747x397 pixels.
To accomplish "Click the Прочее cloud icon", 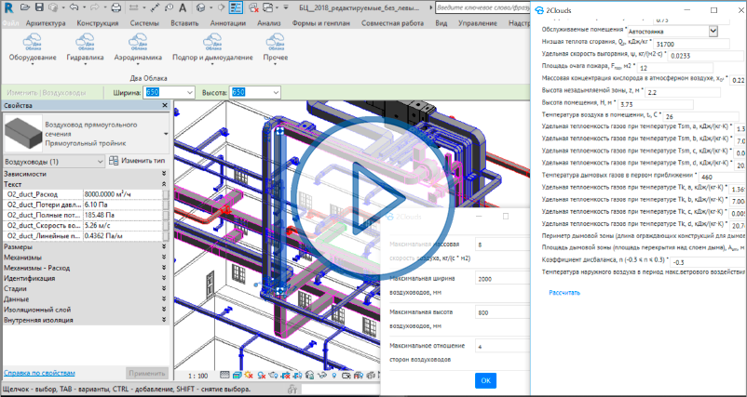I will tap(276, 41).
